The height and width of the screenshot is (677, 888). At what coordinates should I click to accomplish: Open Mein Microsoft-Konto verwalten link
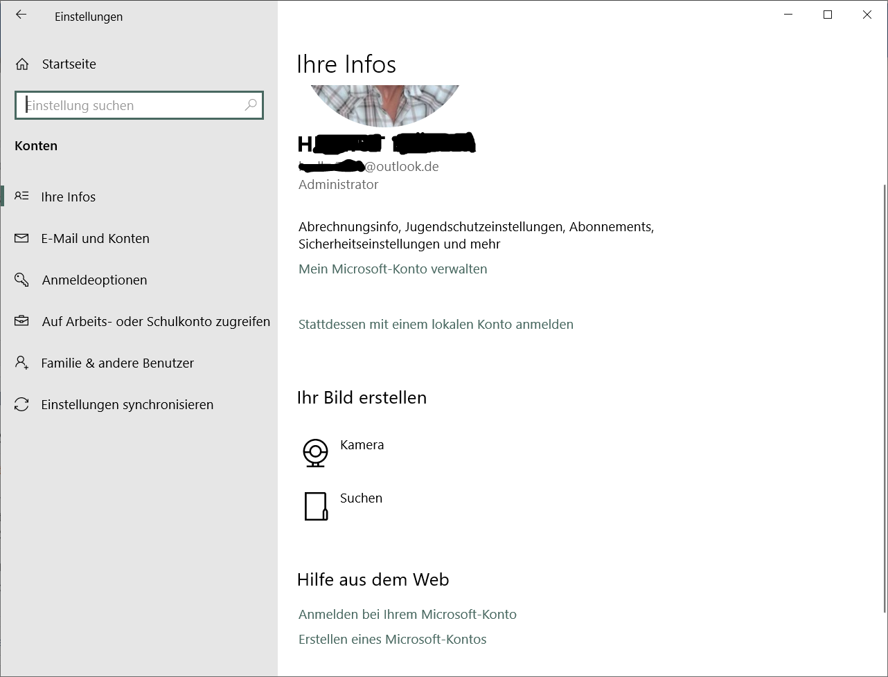tap(393, 269)
